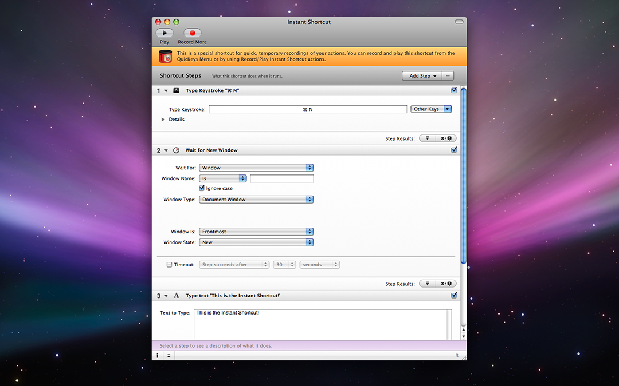Click the letter A icon of step 3
The image size is (619, 386).
point(177,296)
